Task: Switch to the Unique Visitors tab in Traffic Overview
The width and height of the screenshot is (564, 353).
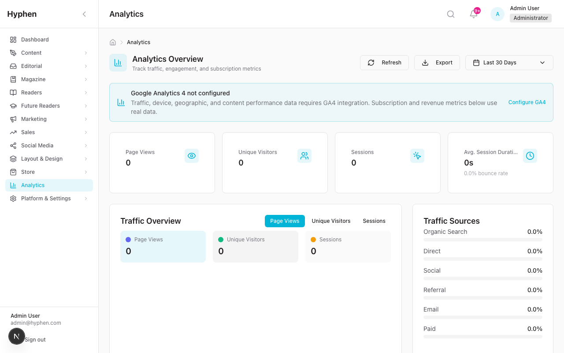Action: pos(331,221)
